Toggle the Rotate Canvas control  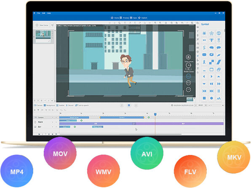tap(188, 65)
